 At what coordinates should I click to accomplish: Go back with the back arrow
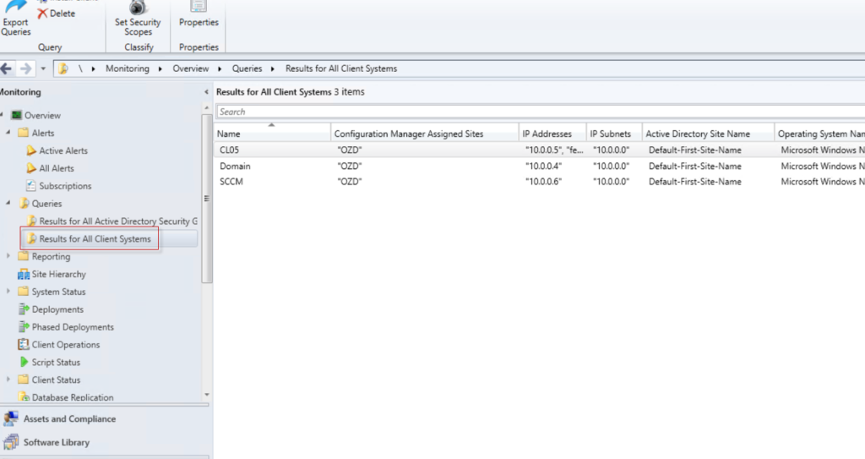coord(6,68)
